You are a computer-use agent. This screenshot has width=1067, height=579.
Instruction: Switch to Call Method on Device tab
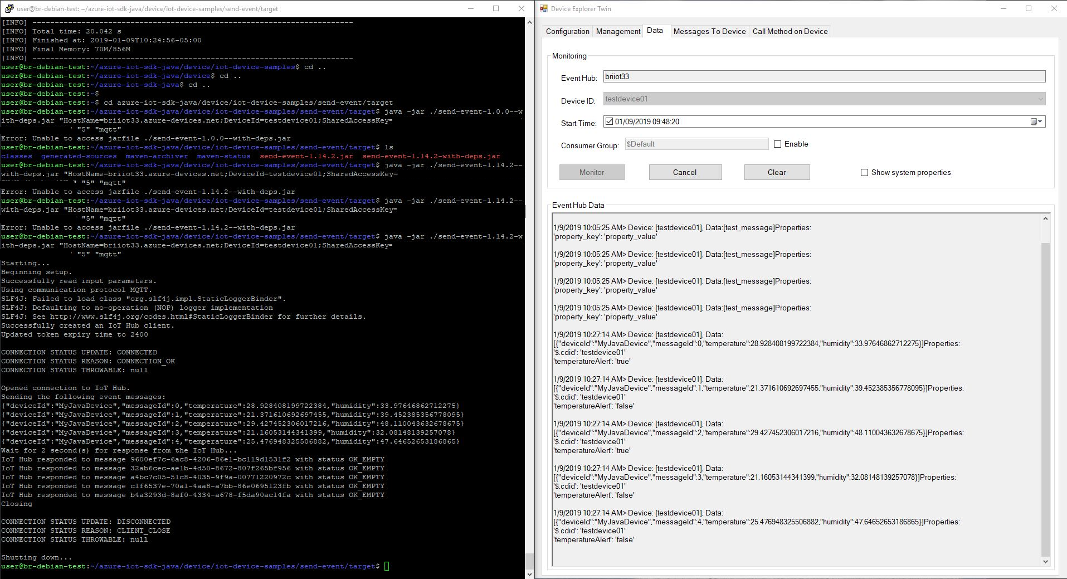tap(790, 31)
